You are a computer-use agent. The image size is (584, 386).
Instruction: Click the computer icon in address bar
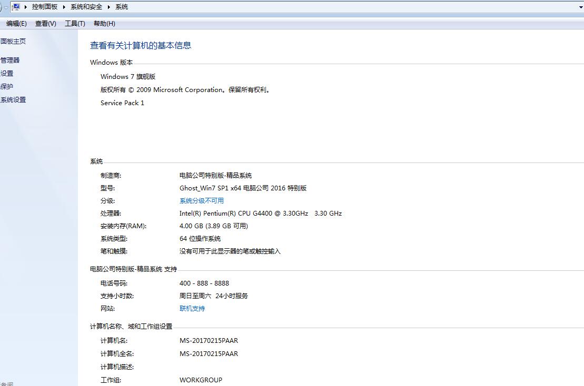click(x=16, y=7)
